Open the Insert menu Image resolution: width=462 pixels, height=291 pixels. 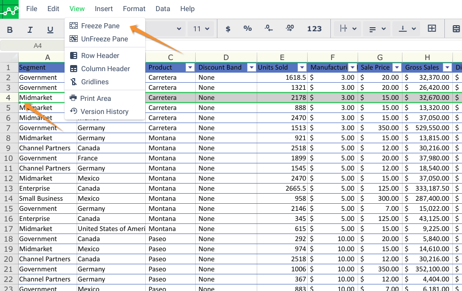pos(104,9)
